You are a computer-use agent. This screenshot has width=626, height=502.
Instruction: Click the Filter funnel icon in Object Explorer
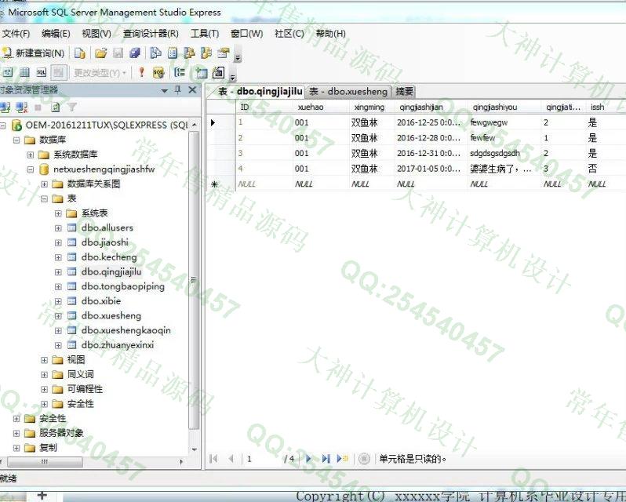pos(72,107)
